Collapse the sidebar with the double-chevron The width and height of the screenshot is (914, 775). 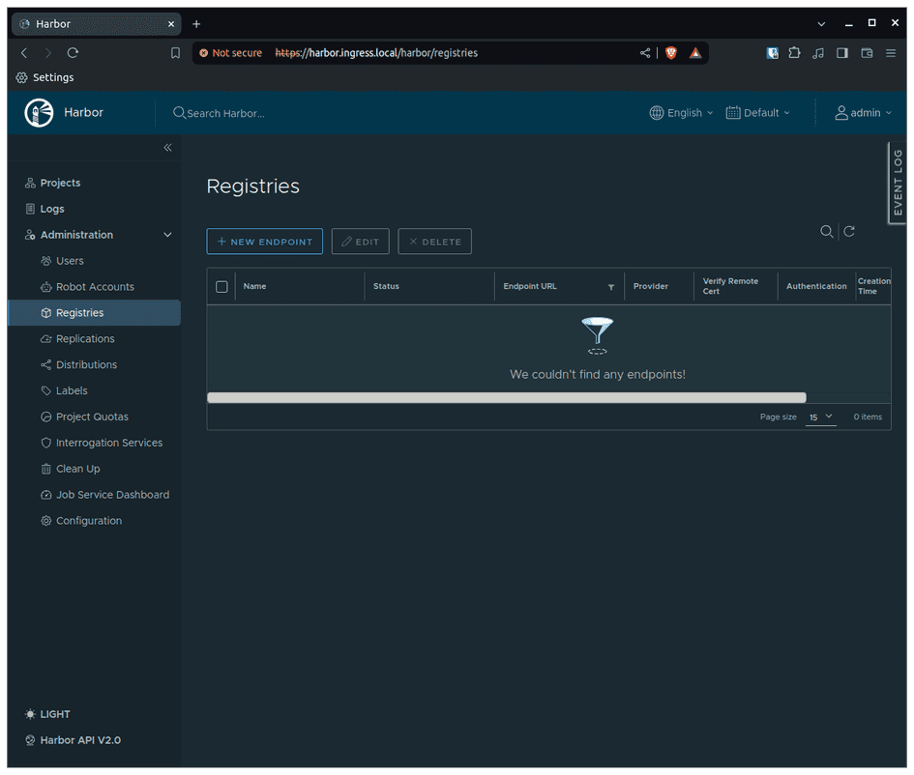(166, 147)
